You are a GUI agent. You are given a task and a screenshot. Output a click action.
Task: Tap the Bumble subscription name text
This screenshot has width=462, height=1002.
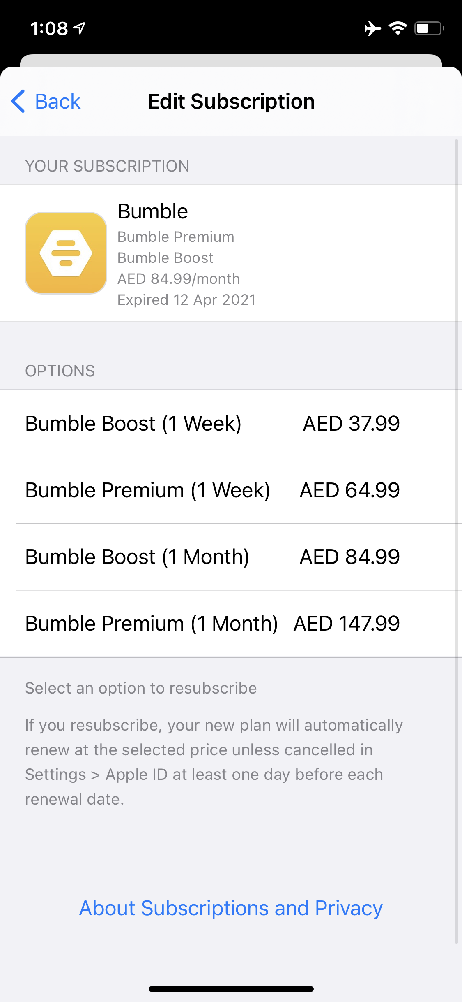(x=153, y=211)
